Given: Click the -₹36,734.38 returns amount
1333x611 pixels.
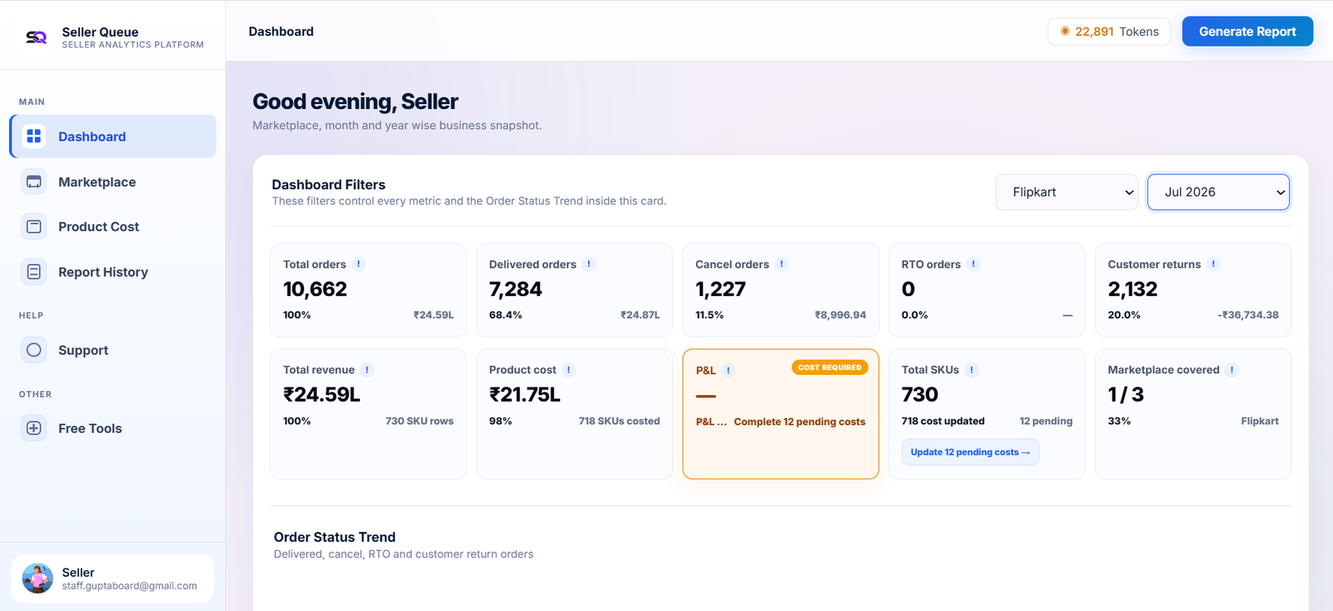Looking at the screenshot, I should tap(1248, 315).
